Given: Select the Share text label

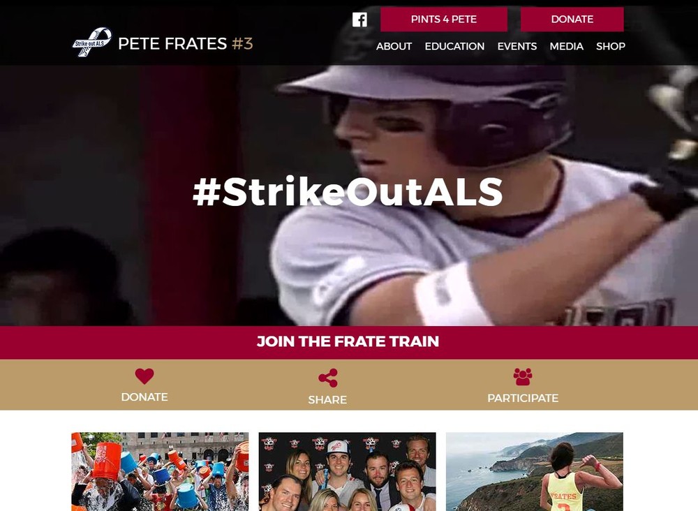Looking at the screenshot, I should 327,400.
